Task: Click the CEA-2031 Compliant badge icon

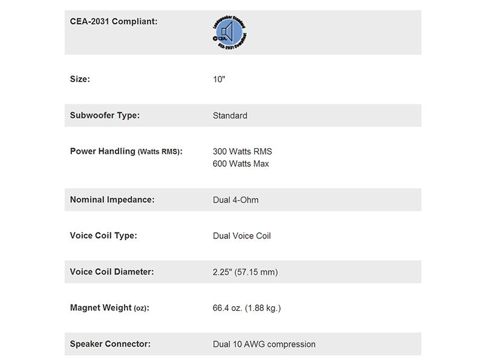Action: (x=231, y=32)
